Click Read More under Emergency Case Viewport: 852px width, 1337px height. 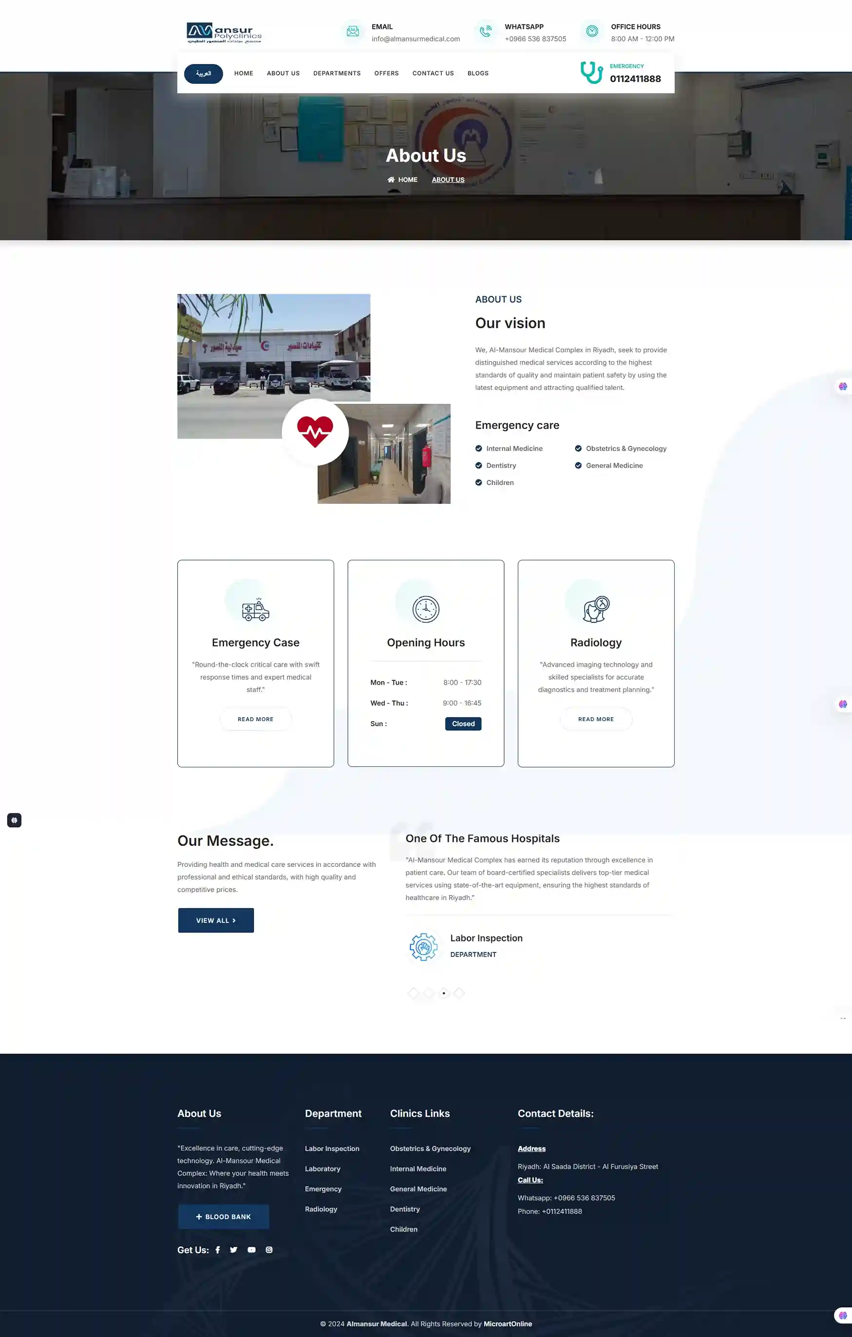tap(255, 719)
